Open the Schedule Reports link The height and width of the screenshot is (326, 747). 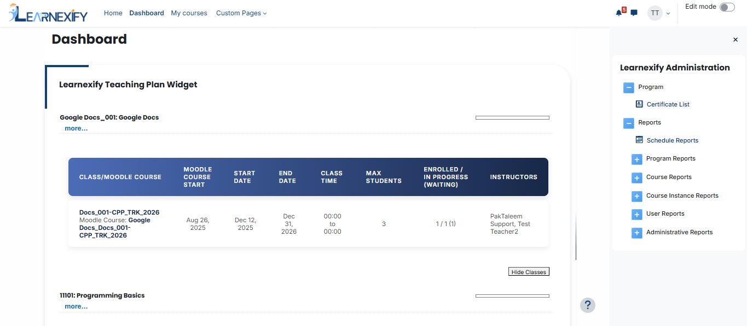pos(673,140)
